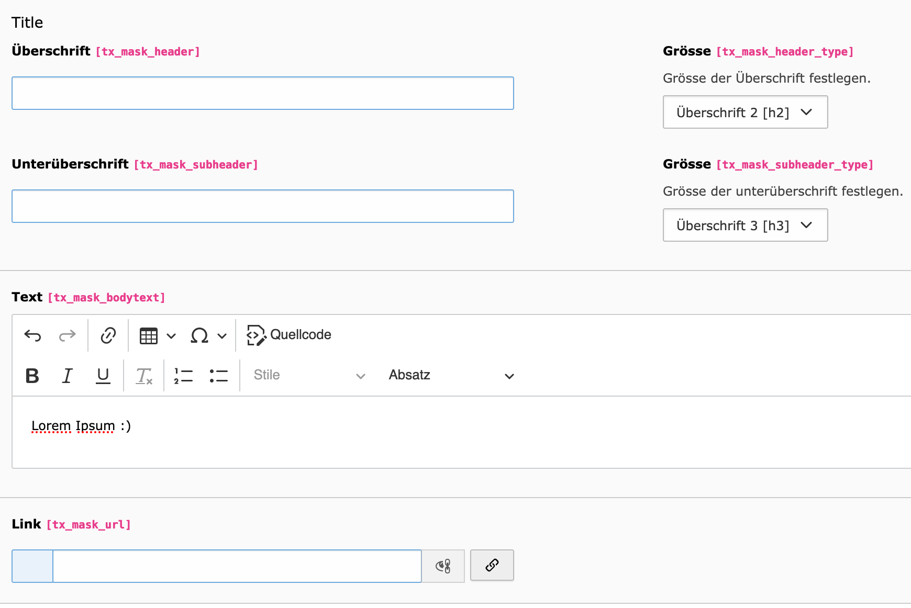This screenshot has height=608, width=911.
Task: Open the Überschrift 2 [h2] size dropdown
Action: pos(745,112)
